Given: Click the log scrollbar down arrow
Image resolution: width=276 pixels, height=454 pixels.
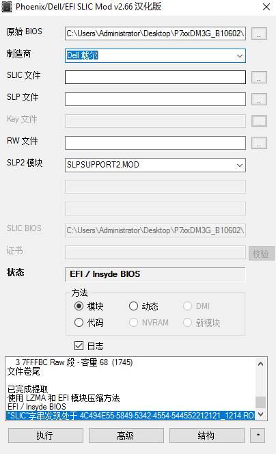Looking at the screenshot, I should click(x=261, y=414).
